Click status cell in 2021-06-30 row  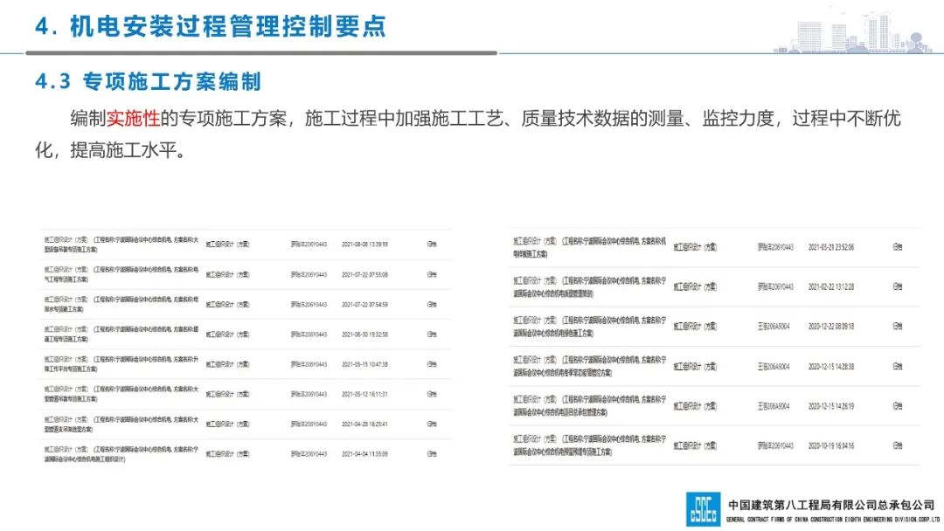coord(432,334)
